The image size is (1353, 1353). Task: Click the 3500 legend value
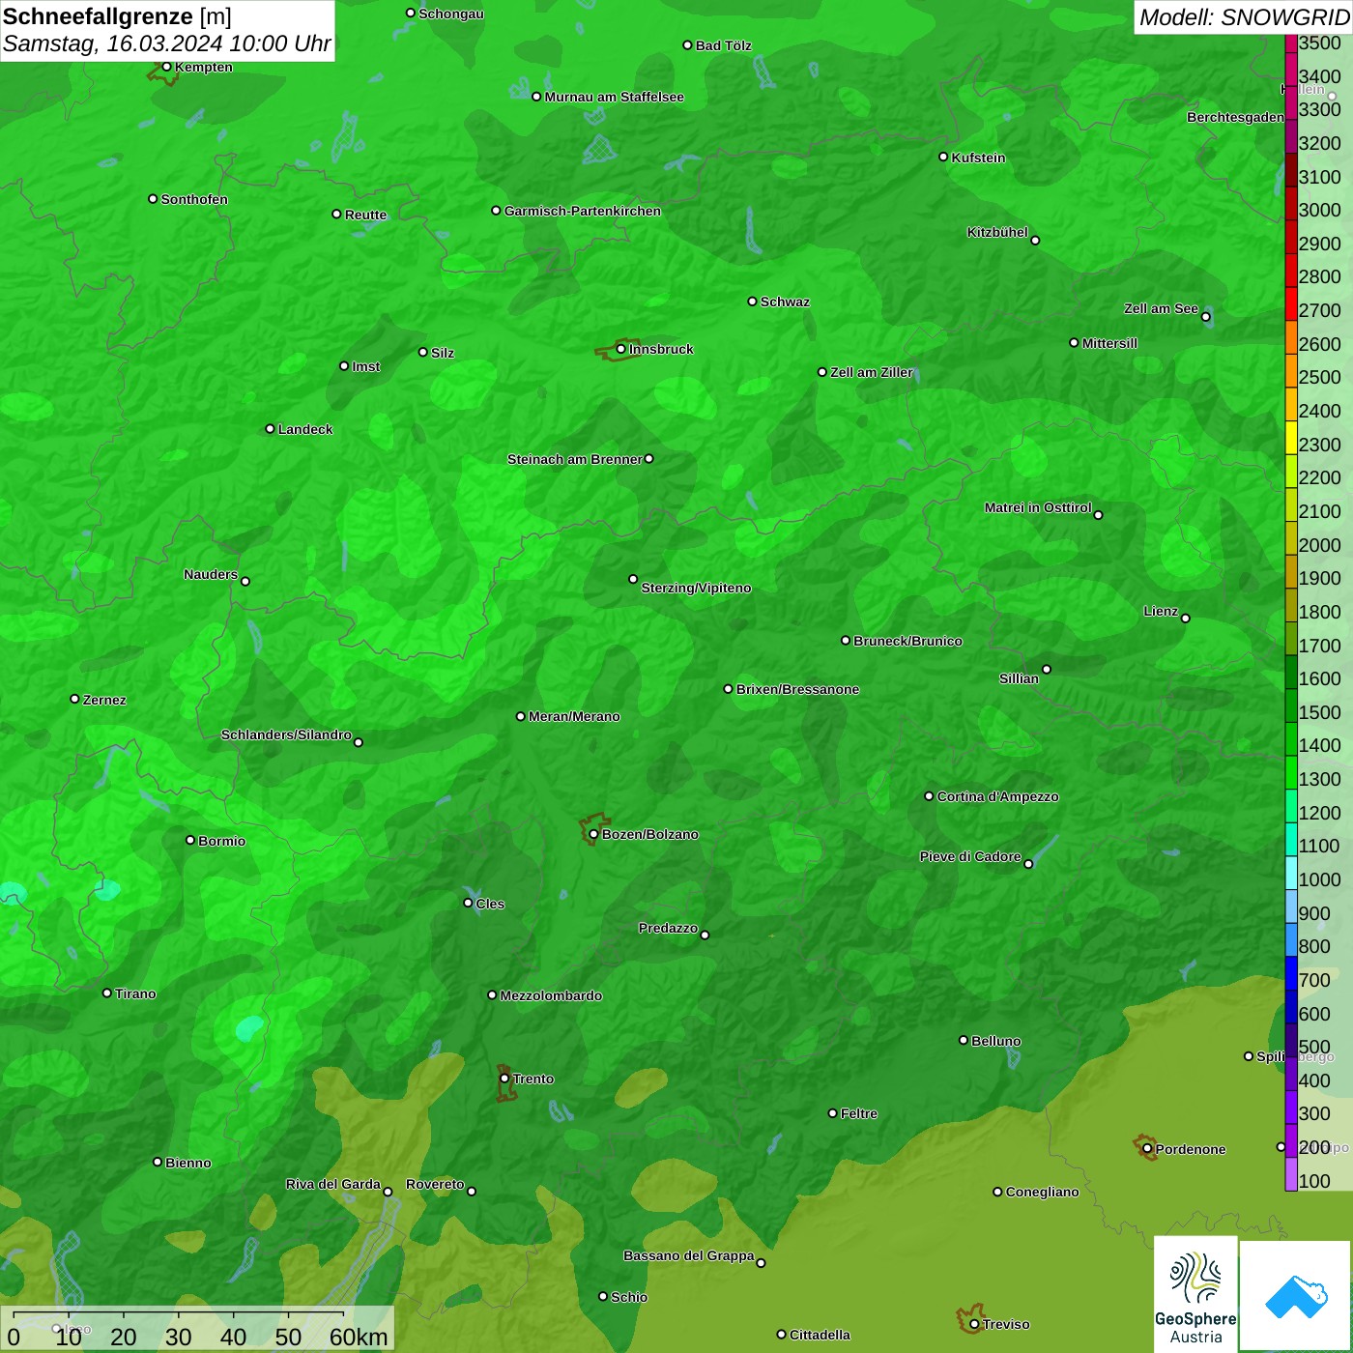point(1320,43)
